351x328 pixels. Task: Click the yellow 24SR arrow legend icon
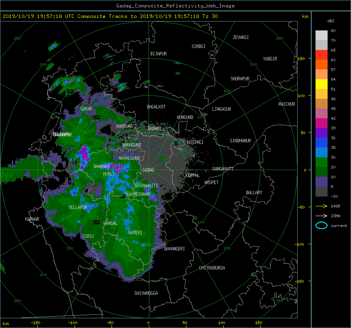pos(321,206)
